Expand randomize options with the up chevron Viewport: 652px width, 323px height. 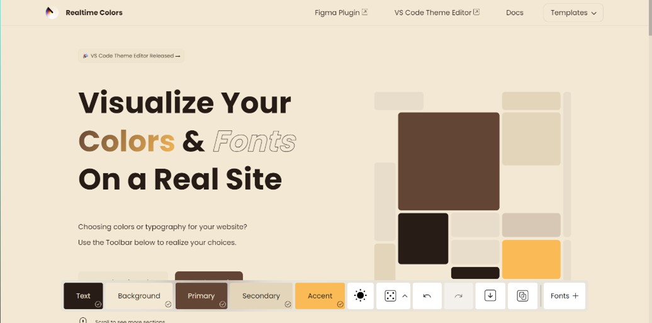[405, 296]
